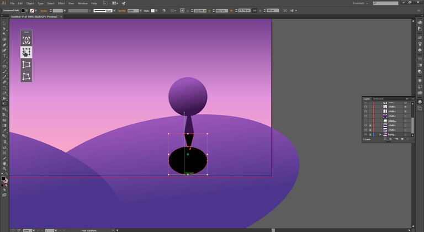Click the orange X position label
Image resolution: width=424 pixels, height=232 pixels.
(188, 10)
